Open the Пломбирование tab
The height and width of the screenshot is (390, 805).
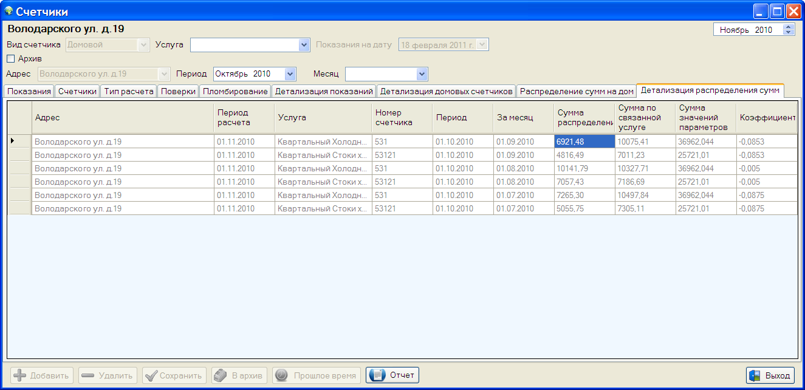(235, 92)
